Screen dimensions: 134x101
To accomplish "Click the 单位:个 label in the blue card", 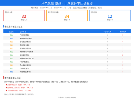I will point(110,20).
